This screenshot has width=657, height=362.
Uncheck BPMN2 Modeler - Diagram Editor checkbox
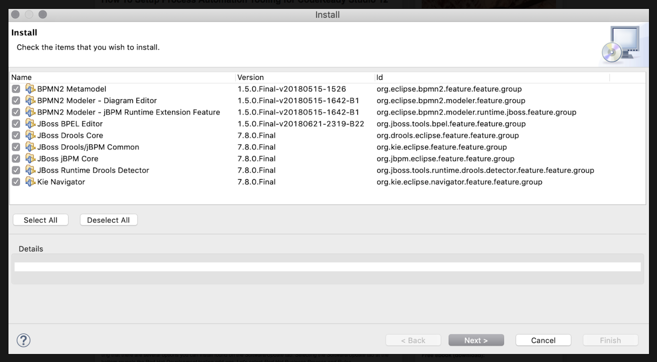[16, 100]
